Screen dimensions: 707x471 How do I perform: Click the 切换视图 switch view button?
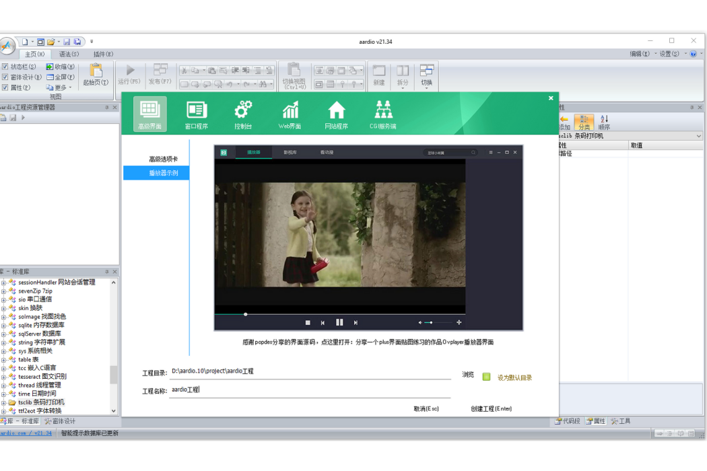coord(294,76)
